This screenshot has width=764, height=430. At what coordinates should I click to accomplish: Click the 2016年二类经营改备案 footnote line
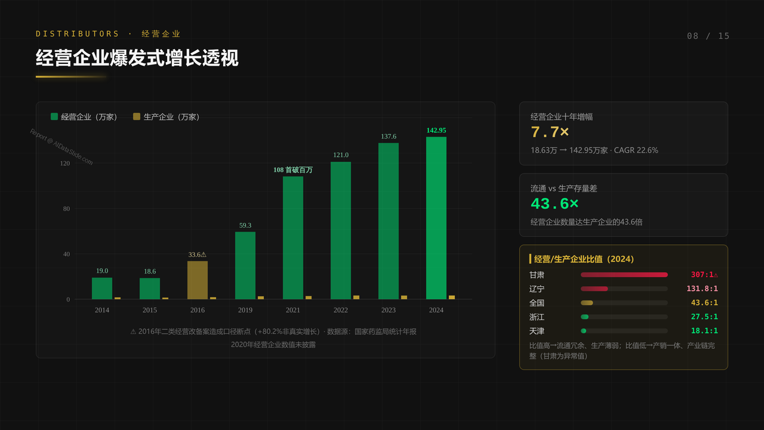click(x=273, y=331)
